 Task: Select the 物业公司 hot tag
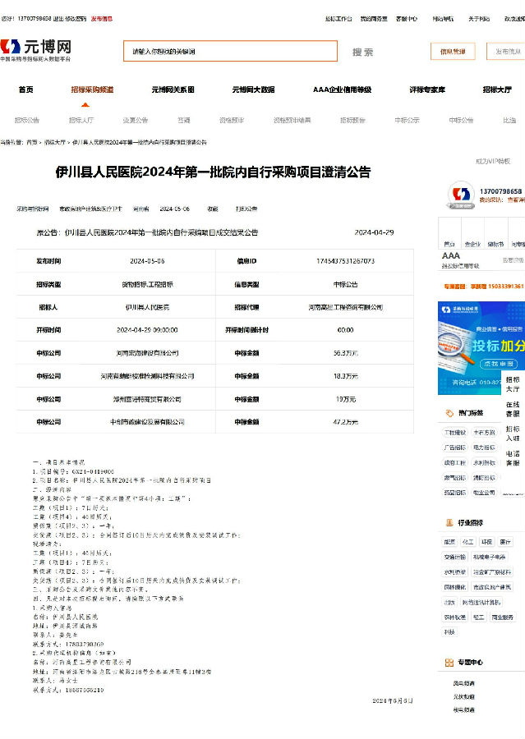(485, 493)
